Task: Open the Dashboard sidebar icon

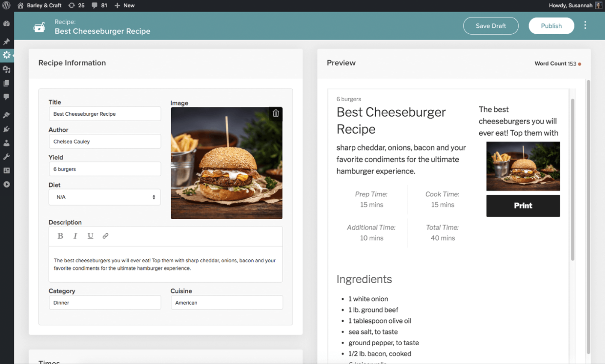Action: point(6,23)
